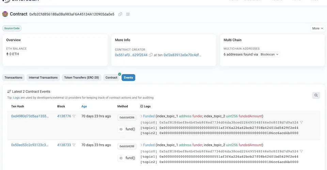The image size is (327, 170).
Task: Copy the contract address to the clipboard
Action: [120, 14]
